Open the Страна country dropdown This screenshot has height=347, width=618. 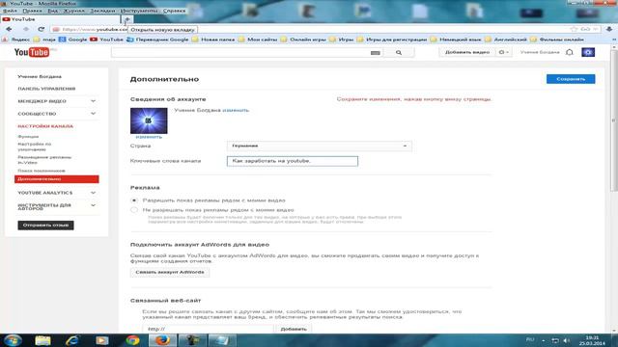click(320, 146)
